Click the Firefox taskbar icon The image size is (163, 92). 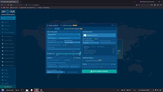coord(36,90)
